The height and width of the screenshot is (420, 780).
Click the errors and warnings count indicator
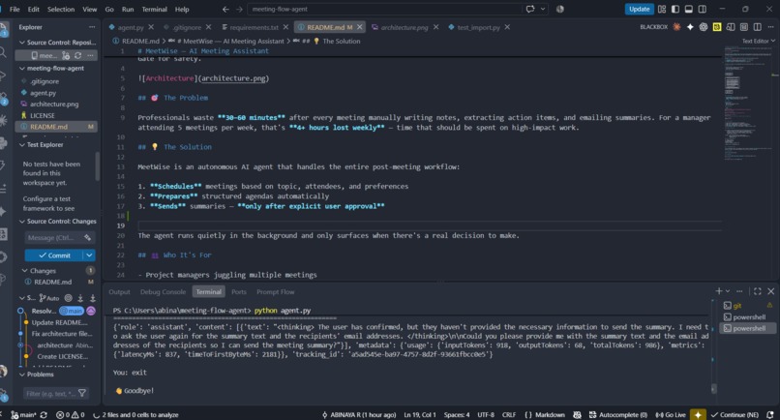coord(70,414)
